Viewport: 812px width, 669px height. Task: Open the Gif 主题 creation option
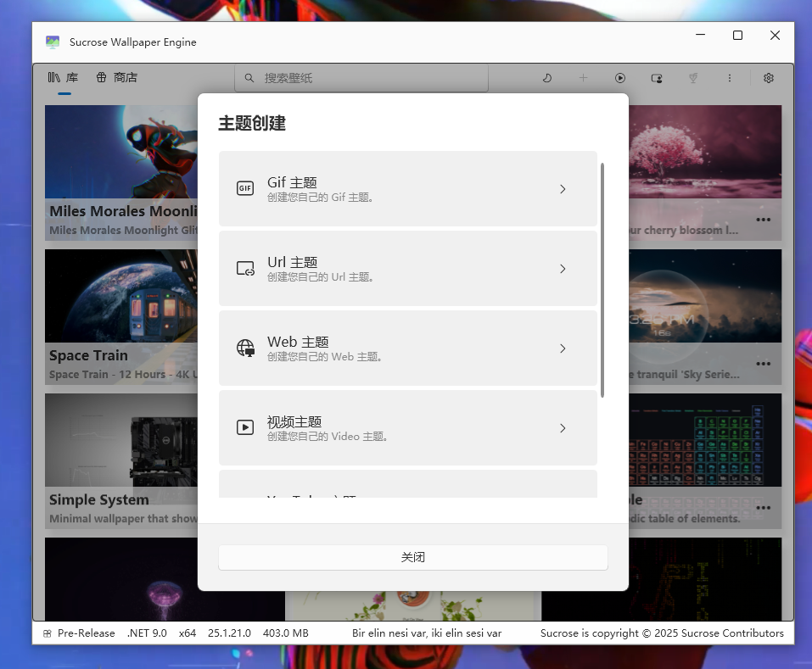pos(407,189)
